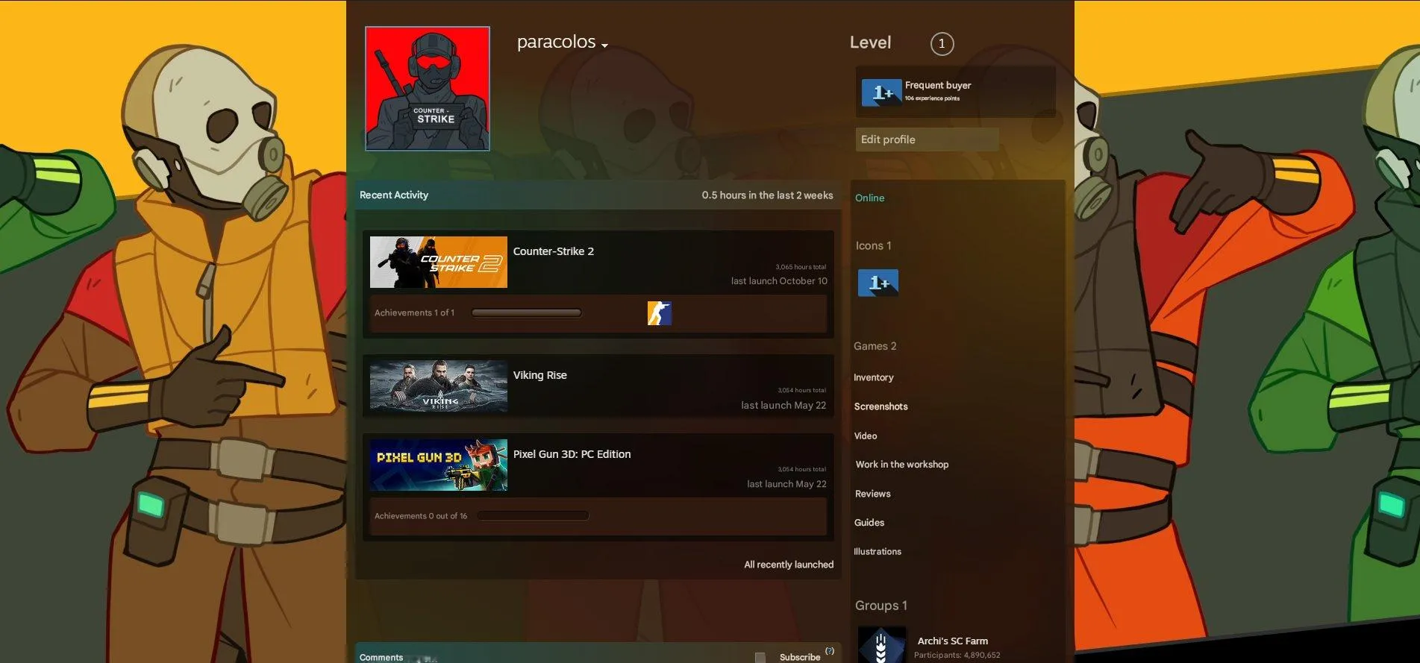Click the help icon beside Subscribe
Viewport: 1420px width, 663px height.
point(830,651)
